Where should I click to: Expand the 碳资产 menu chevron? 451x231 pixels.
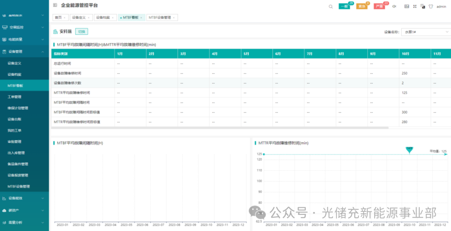point(43,210)
